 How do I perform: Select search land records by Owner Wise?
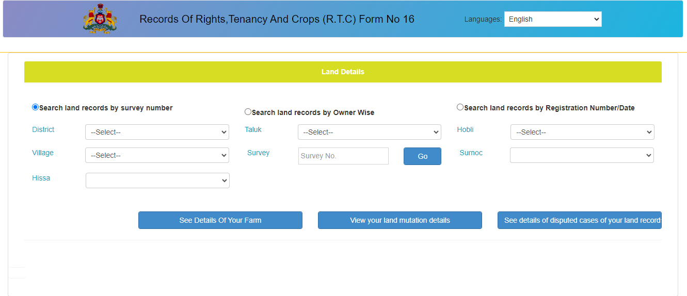(x=248, y=112)
